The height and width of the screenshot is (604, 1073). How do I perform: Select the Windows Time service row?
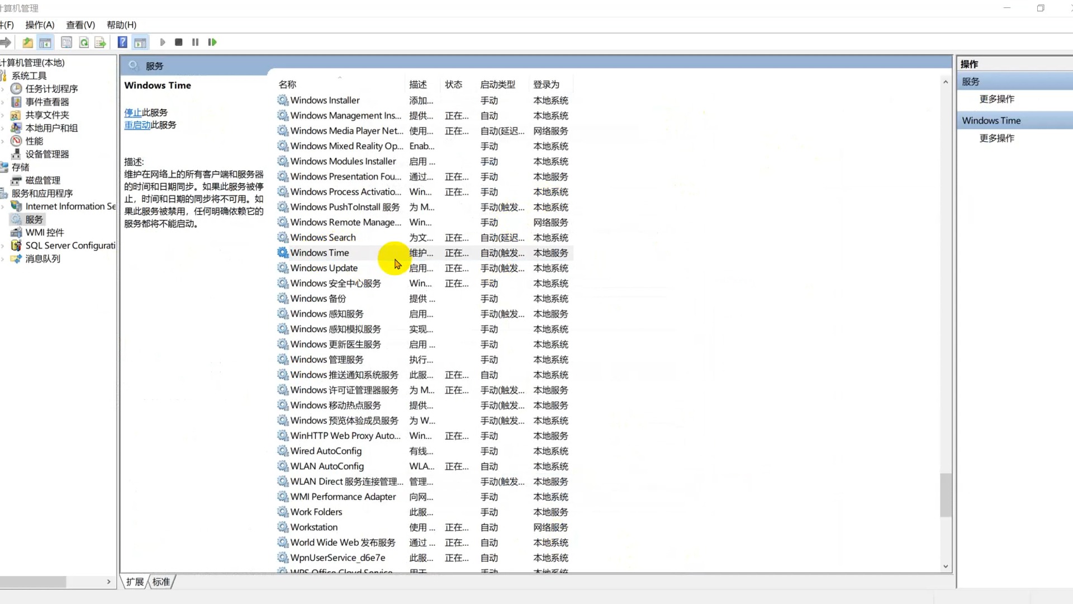pos(425,253)
